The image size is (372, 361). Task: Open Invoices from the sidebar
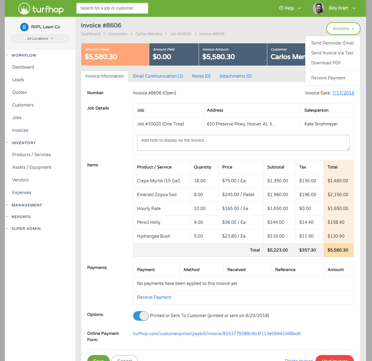tap(20, 130)
